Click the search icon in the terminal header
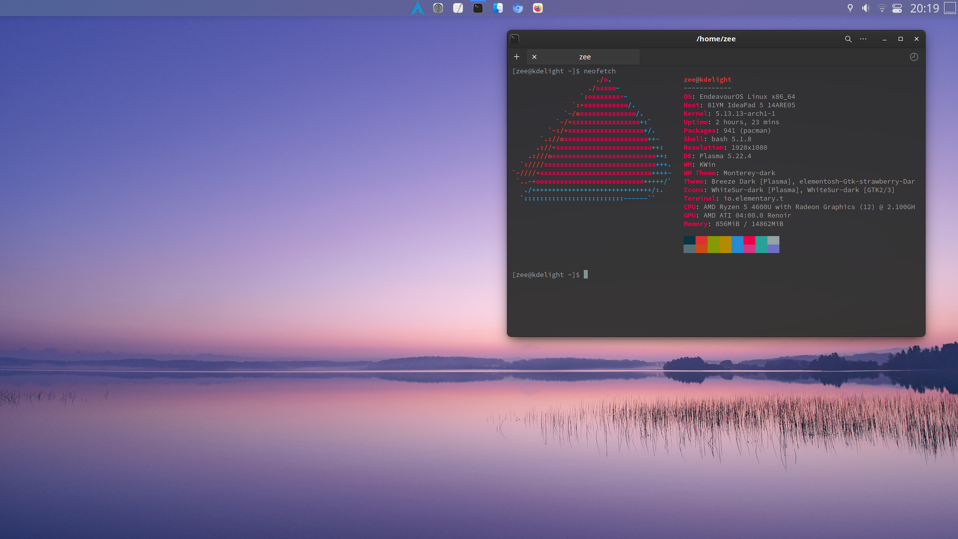Screen dimensions: 958x539 (x=848, y=39)
